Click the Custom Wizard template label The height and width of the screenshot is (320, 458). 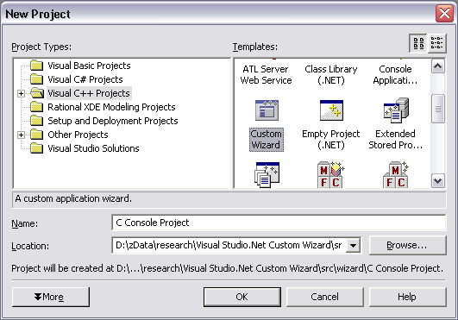267,139
